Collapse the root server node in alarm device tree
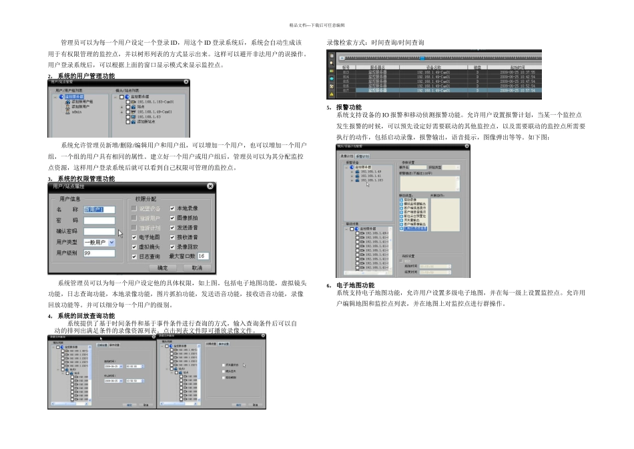This screenshot has height=449, width=634. tap(346, 168)
